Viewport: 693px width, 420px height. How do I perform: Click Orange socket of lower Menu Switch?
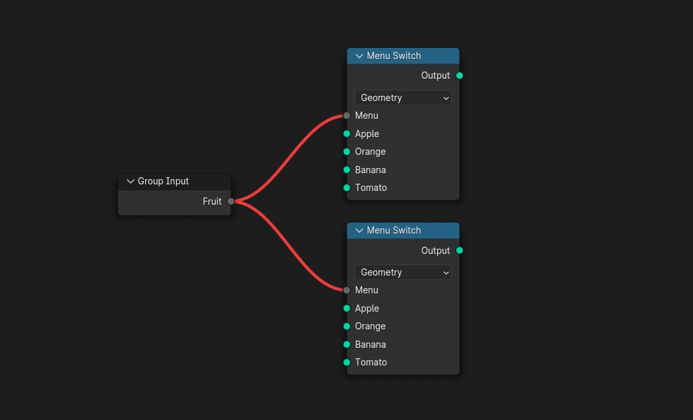click(347, 326)
